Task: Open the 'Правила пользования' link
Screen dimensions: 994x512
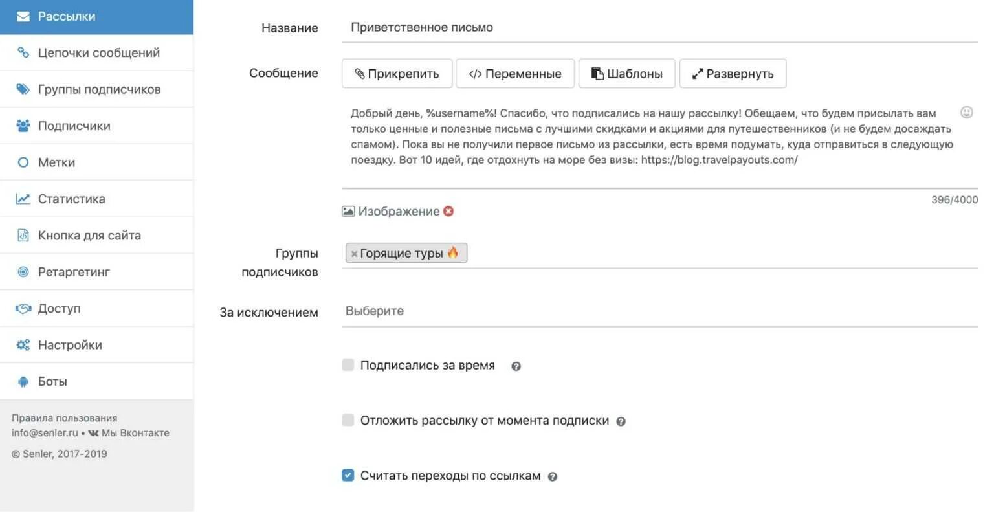Action: pos(64,418)
